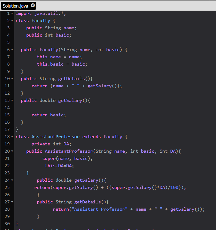Viewport: 216px width, 230px height.
Task: Click 'getDetails' on line 27
Action: pos(88,202)
